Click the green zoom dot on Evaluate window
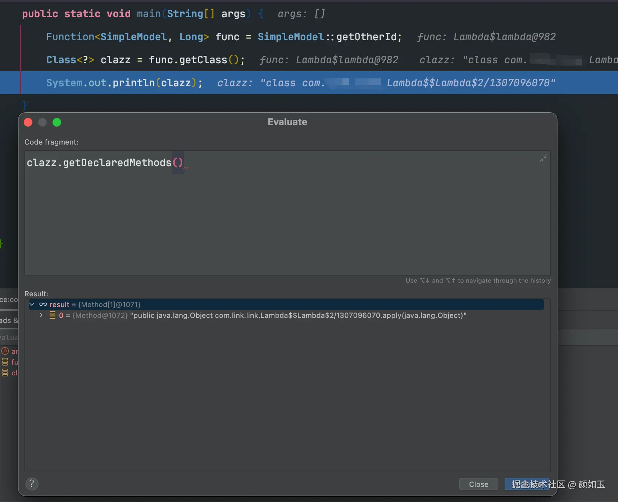 pos(57,122)
